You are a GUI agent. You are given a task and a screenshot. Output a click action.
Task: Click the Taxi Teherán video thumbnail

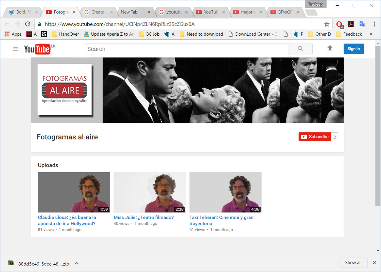225,192
